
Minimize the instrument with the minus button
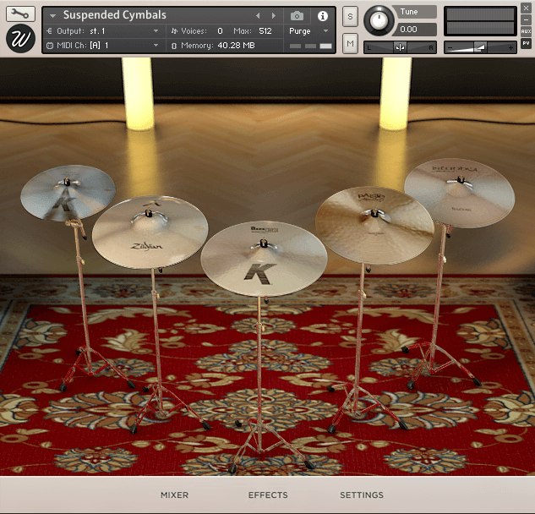click(x=526, y=19)
